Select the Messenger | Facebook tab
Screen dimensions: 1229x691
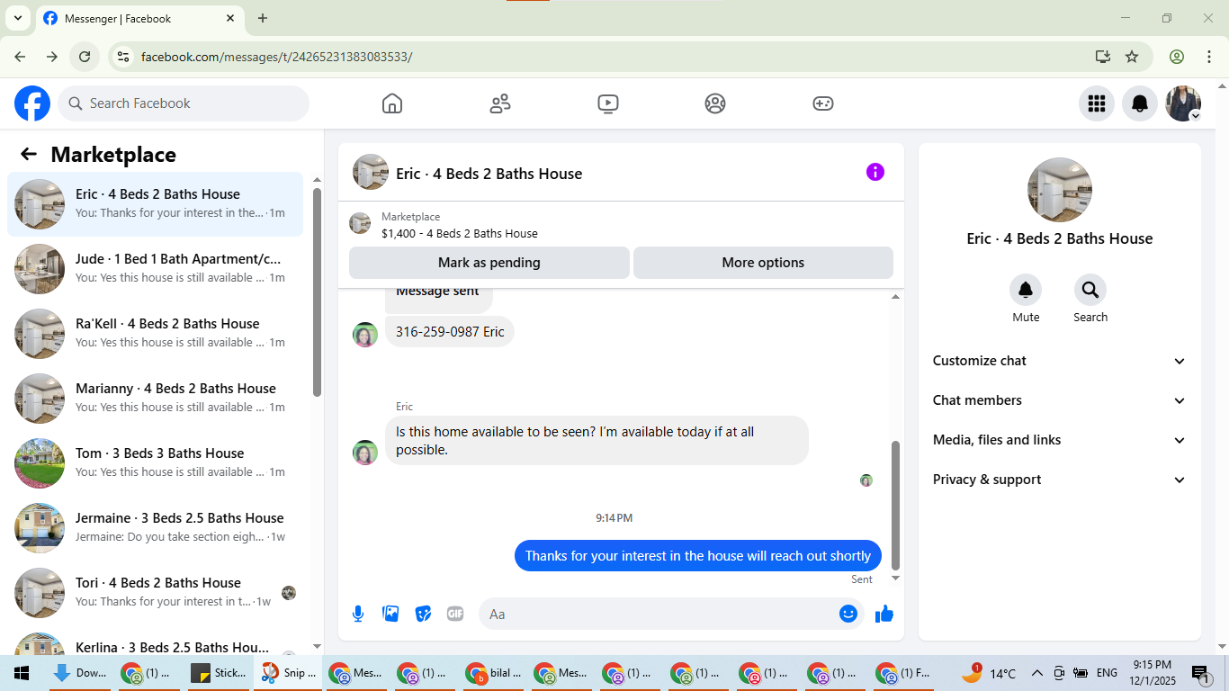point(139,18)
